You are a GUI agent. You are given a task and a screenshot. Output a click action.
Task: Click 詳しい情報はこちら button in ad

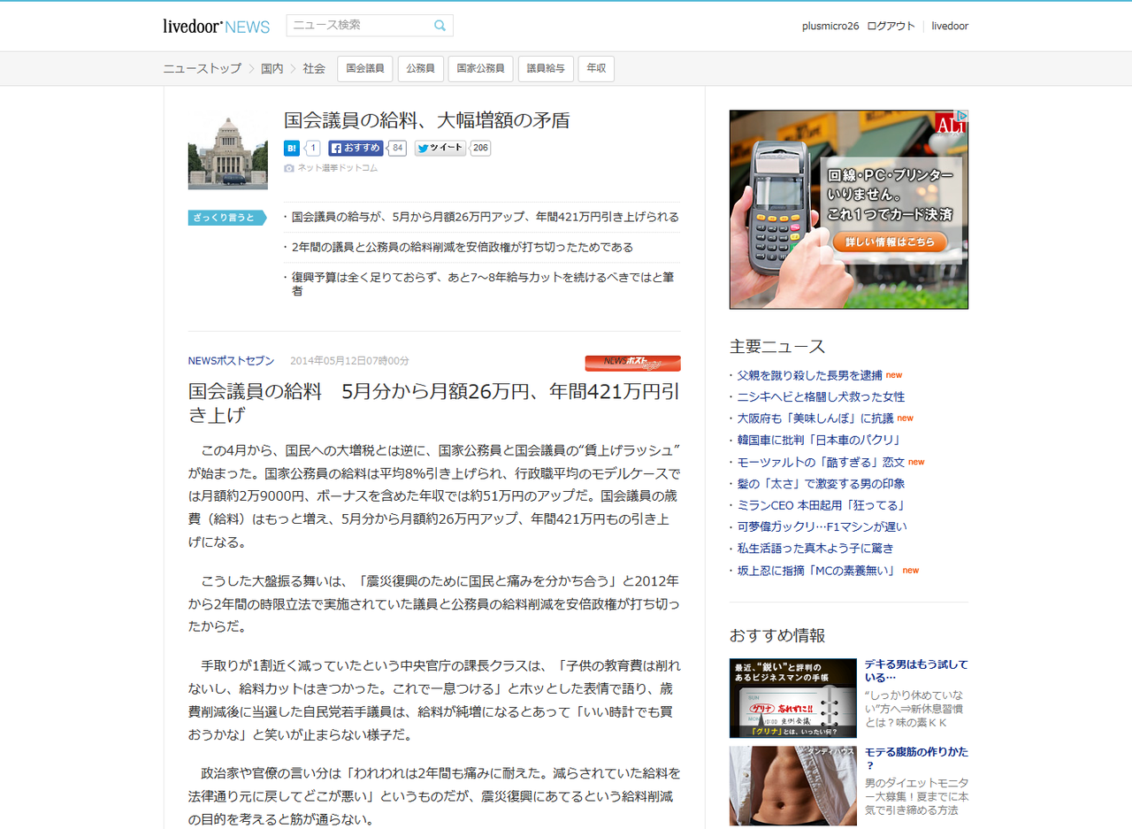coord(890,242)
